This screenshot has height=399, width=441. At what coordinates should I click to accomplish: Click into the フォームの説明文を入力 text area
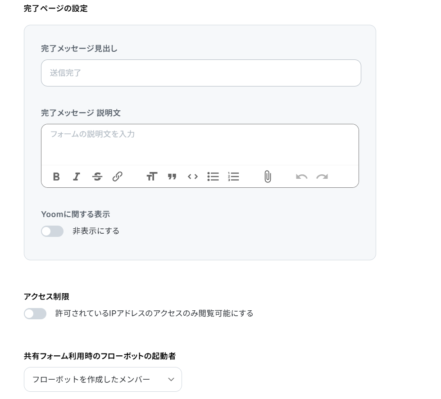click(x=200, y=145)
